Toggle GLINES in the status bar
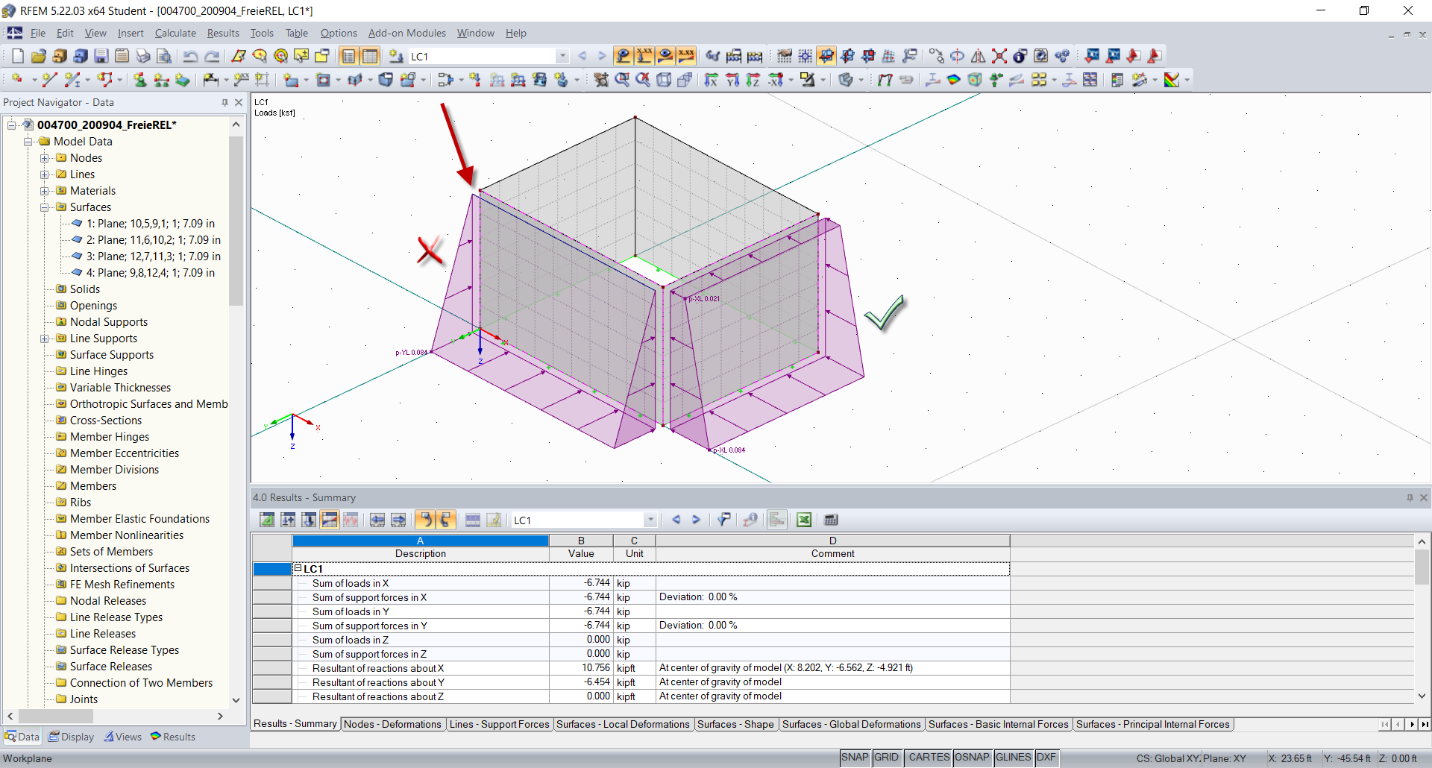The image size is (1432, 768). 1014,758
